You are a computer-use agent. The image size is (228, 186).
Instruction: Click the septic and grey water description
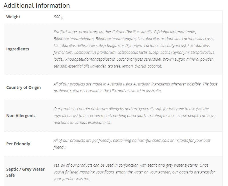[x=134, y=172]
